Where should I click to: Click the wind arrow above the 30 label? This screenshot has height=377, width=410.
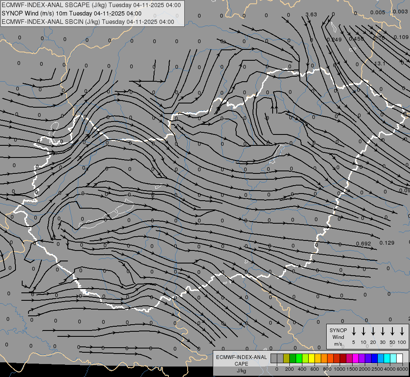(382, 331)
